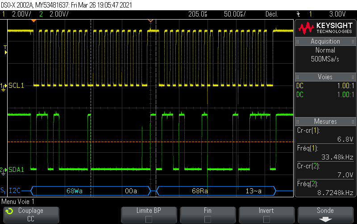
Task: Select the Mesures panel header
Action: 325,121
